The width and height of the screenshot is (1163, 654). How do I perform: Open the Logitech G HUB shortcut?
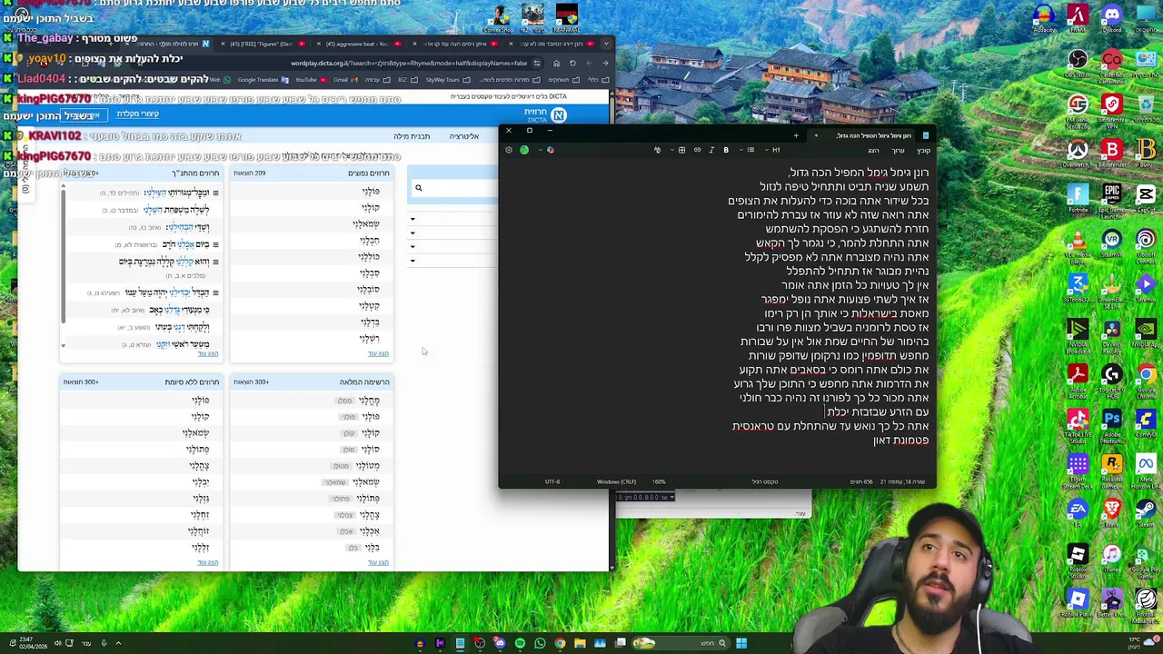[x=1111, y=378]
